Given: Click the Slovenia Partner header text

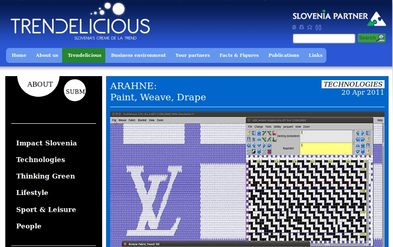Looking at the screenshot, I should tap(330, 16).
